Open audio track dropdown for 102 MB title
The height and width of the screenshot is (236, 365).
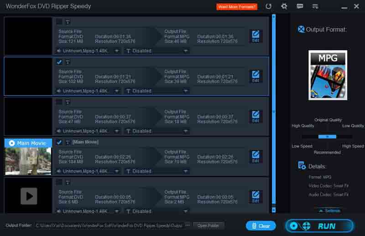(88, 91)
